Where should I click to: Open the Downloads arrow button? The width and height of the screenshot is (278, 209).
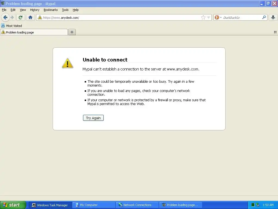273,17
